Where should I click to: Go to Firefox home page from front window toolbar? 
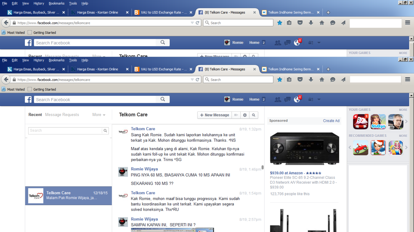[322, 80]
